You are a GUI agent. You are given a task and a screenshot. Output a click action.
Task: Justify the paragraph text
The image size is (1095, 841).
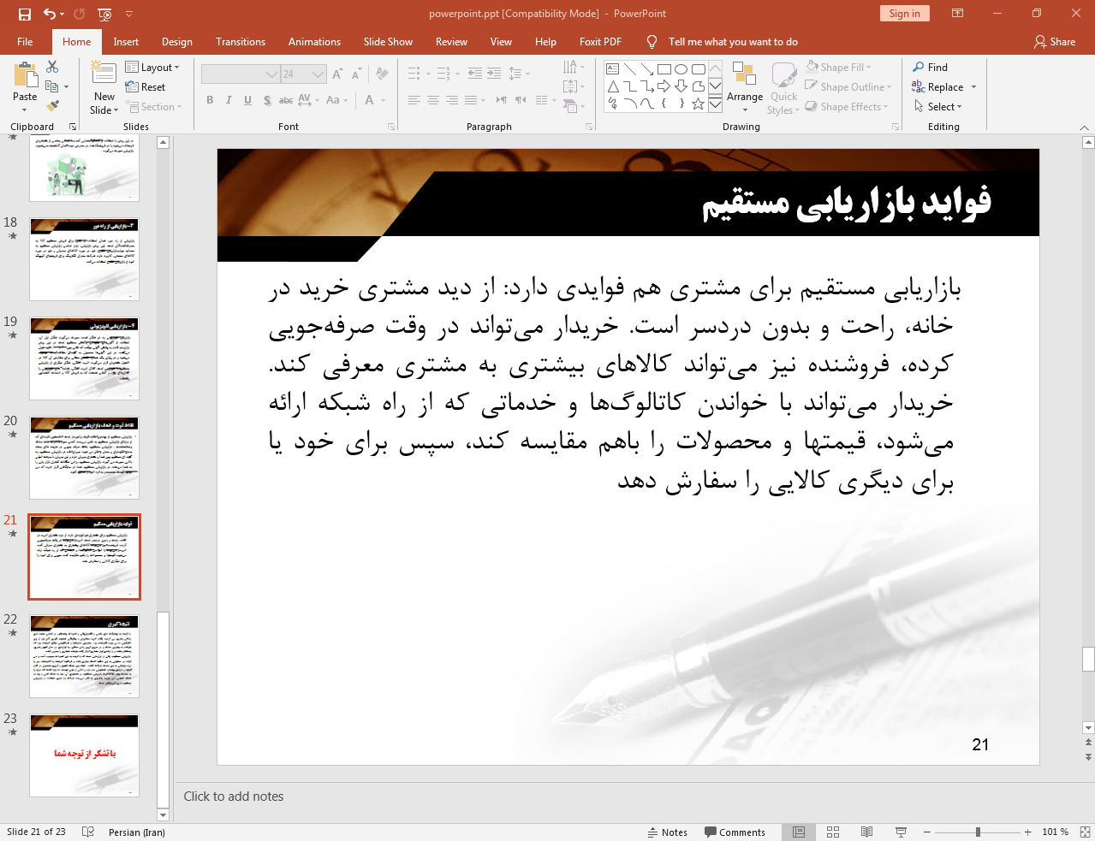[x=471, y=100]
